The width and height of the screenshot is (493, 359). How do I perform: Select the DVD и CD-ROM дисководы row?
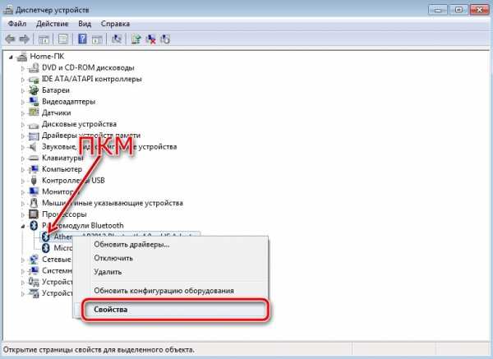[x=88, y=67]
